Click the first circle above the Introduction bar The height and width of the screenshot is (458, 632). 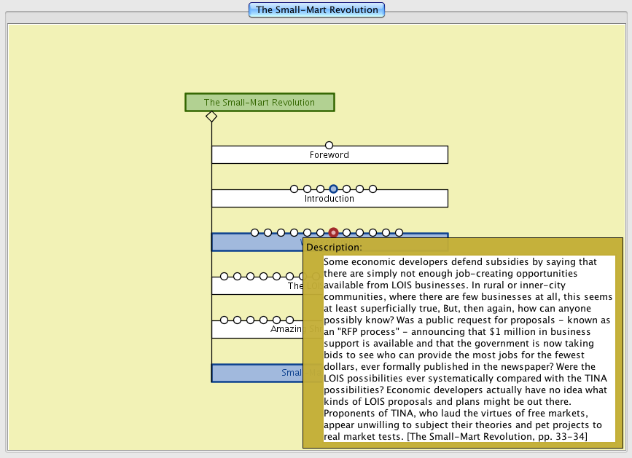pos(294,189)
